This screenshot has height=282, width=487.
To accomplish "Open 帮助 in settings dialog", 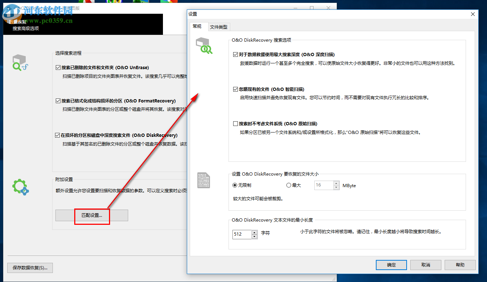I will tap(460, 265).
